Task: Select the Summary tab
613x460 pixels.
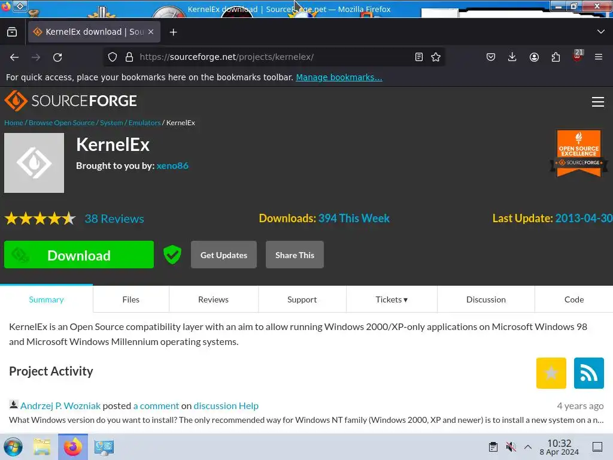Action: click(46, 299)
